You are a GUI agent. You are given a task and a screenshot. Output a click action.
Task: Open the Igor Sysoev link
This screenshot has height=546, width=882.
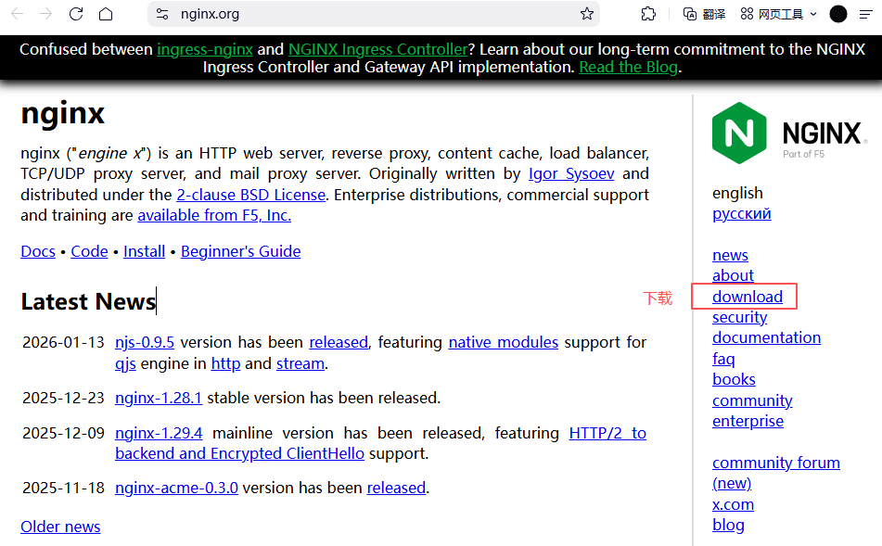(571, 173)
